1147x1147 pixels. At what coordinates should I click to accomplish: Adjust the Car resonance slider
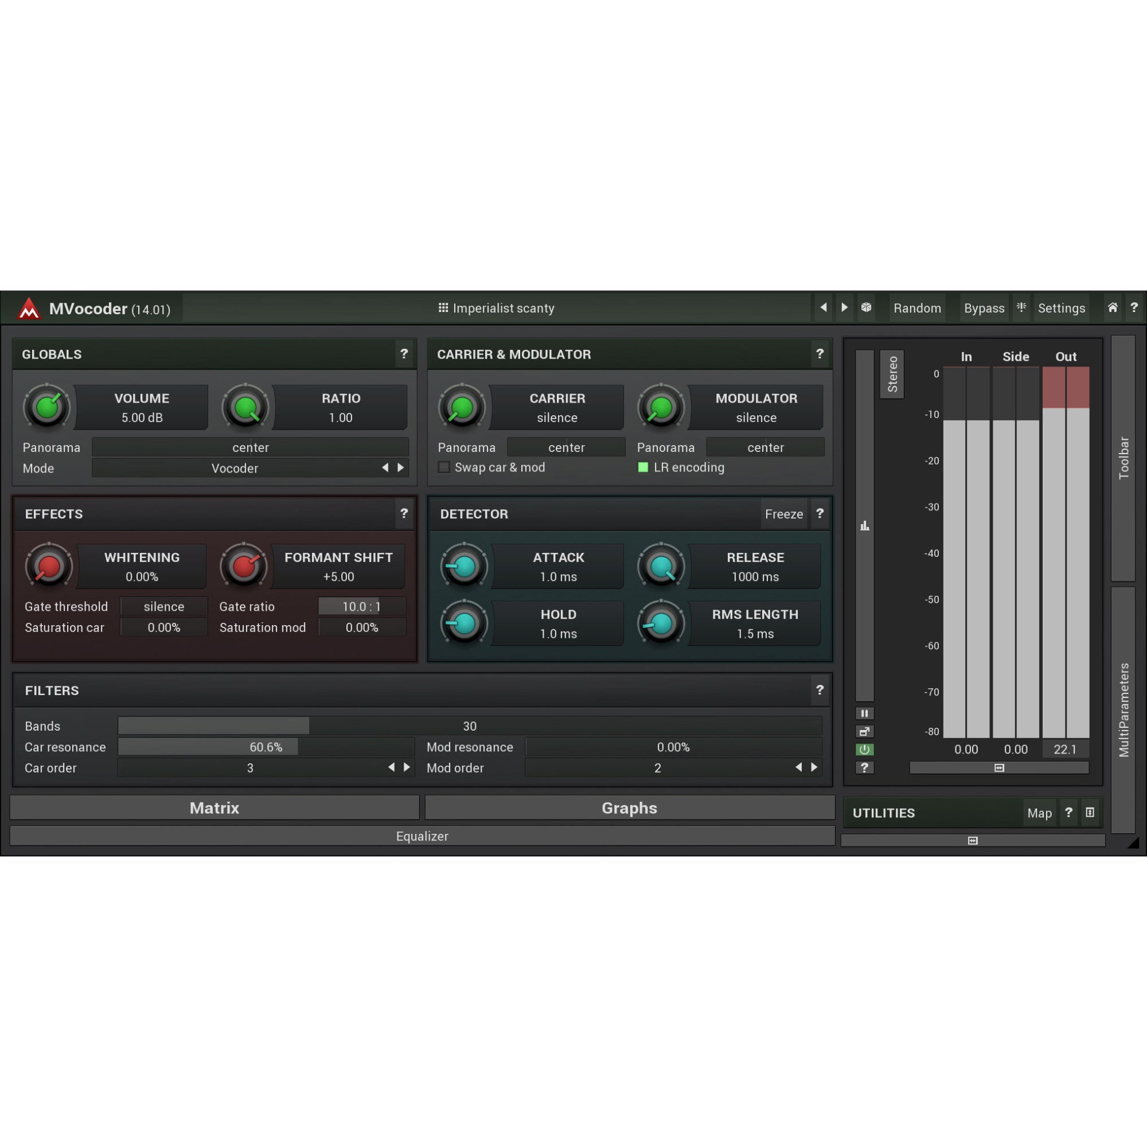point(266,747)
